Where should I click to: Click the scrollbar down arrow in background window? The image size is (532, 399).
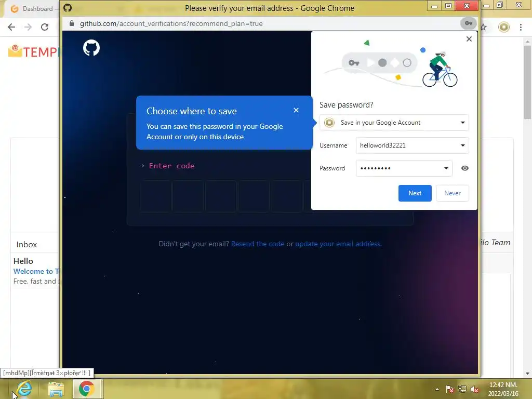(527, 374)
